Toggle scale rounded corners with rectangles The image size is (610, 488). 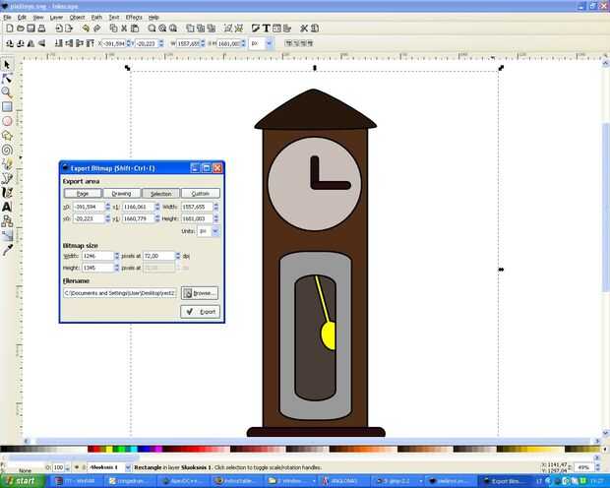(x=296, y=43)
